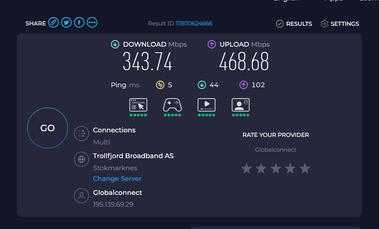Click the Change Server link
Viewport: 379px width, 229px height.
[117, 179]
